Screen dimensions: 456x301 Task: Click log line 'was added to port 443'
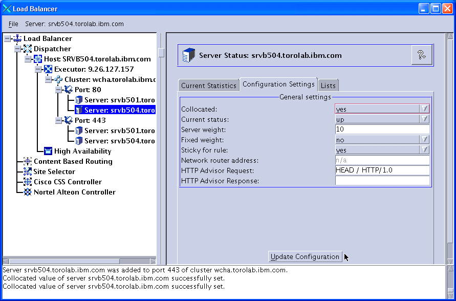point(145,270)
